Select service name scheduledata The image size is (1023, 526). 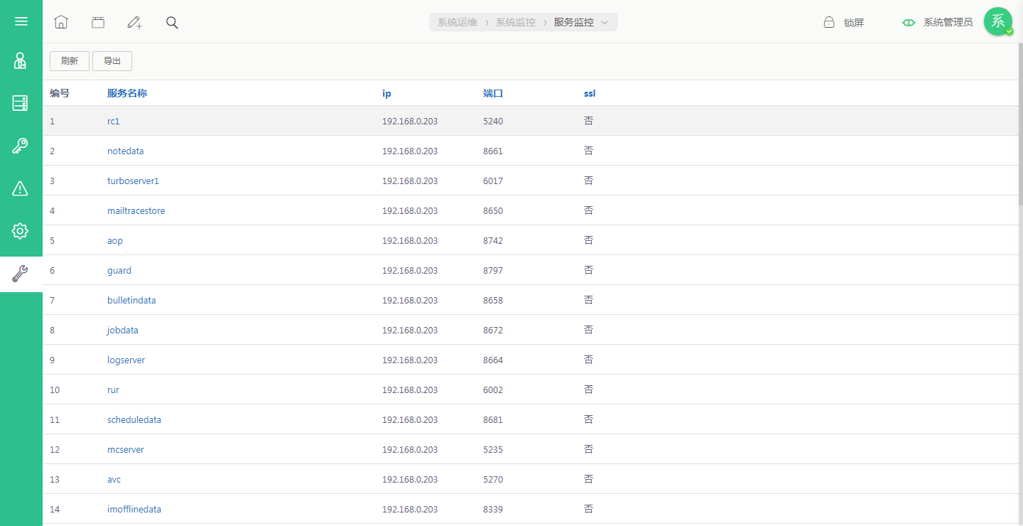tap(134, 420)
